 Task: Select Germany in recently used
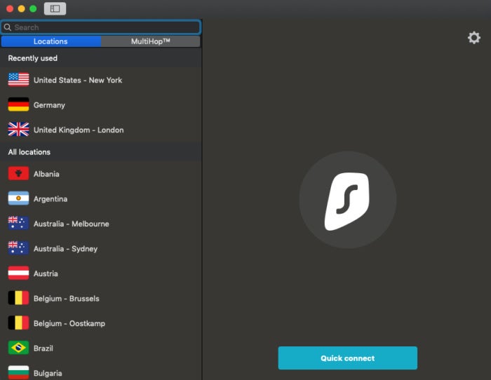pos(49,105)
